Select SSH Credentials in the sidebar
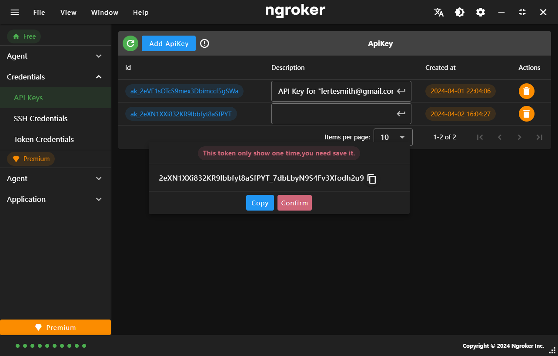This screenshot has width=558, height=356. coord(56,119)
